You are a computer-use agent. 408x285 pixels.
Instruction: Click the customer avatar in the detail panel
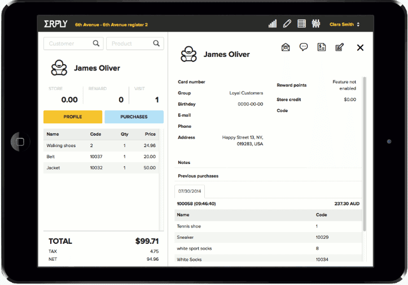pos(188,54)
